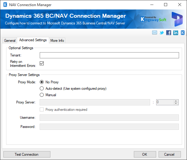
Task: Decrease proxy port with down arrow
Action: (176, 104)
